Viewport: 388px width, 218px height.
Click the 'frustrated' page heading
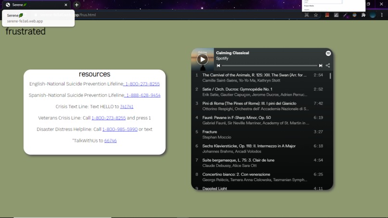tap(26, 31)
